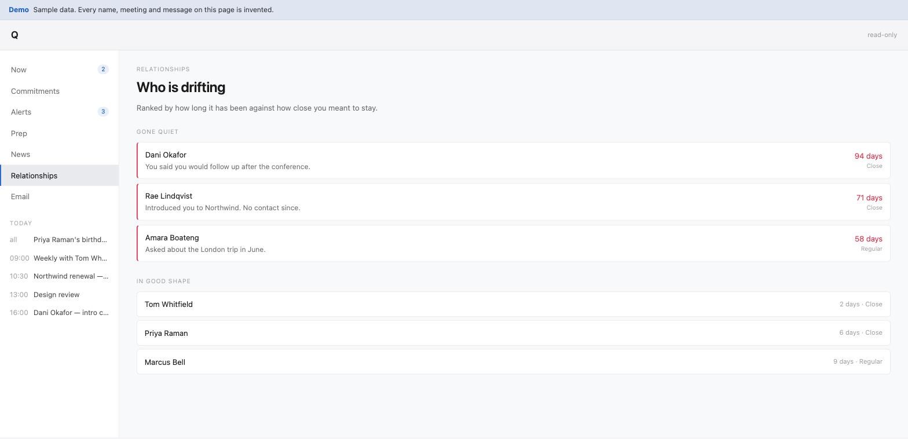Open the News section
Image resolution: width=908 pixels, height=439 pixels.
(59, 154)
